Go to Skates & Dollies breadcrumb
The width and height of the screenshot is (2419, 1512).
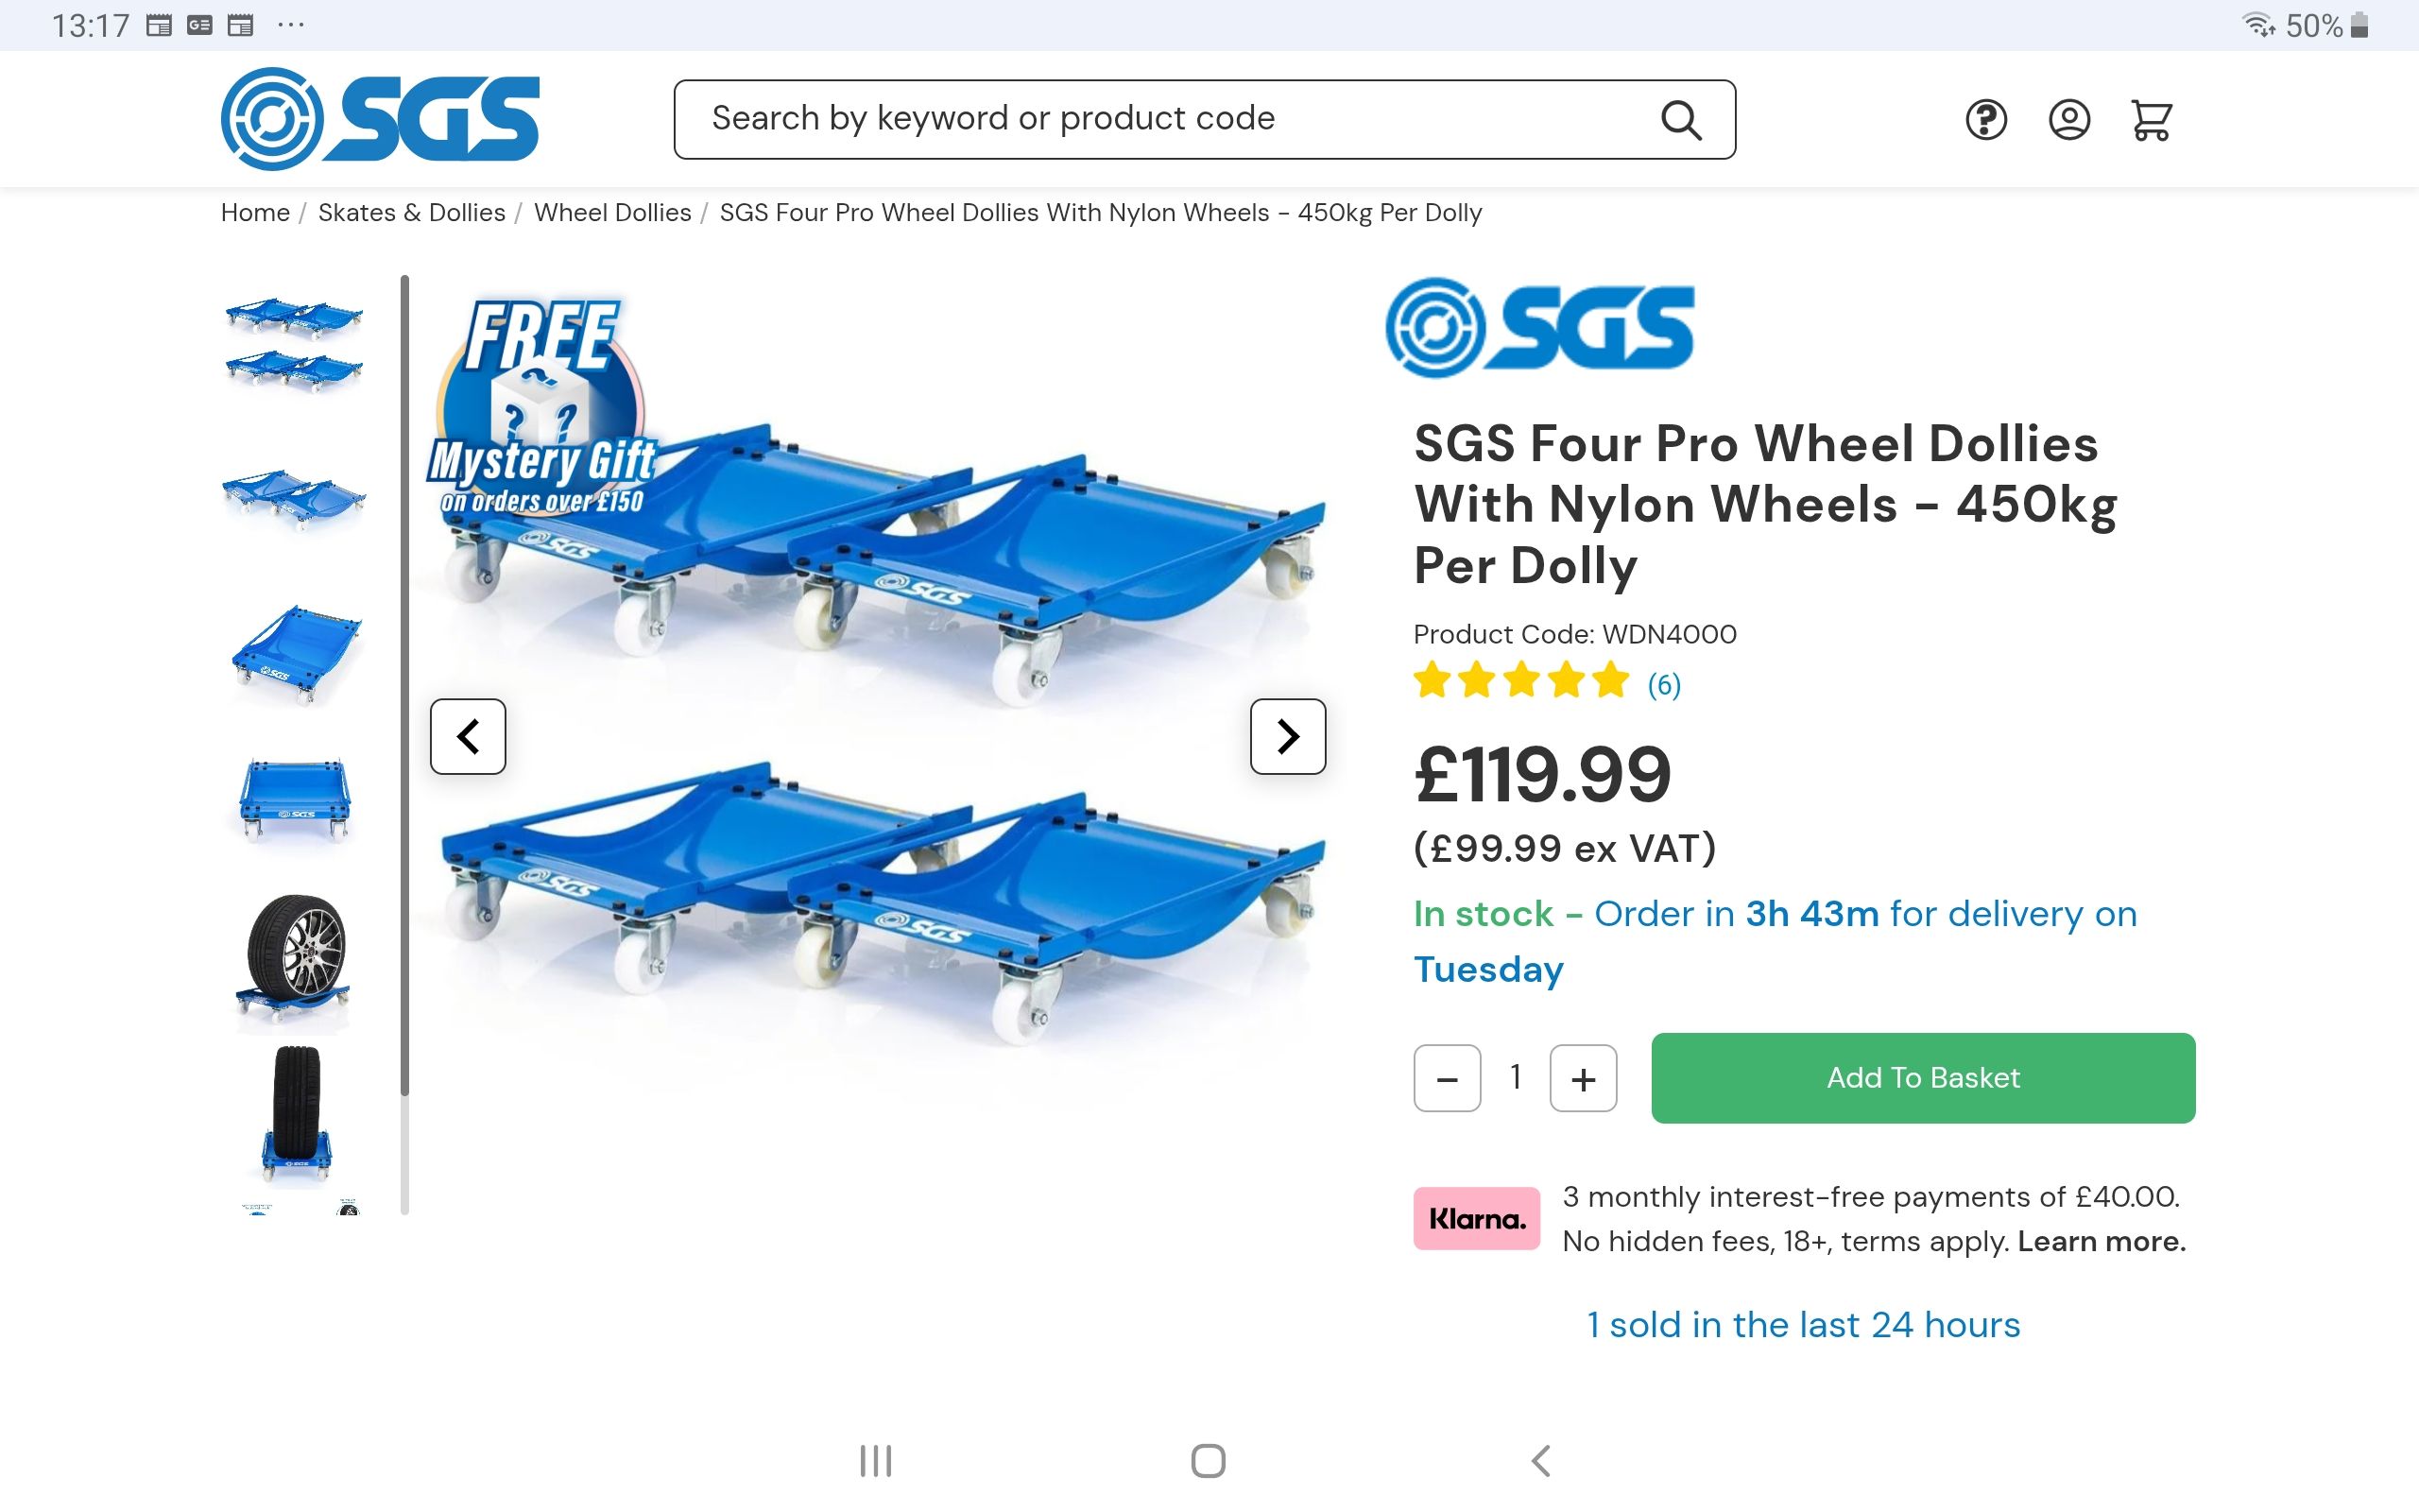click(x=412, y=213)
